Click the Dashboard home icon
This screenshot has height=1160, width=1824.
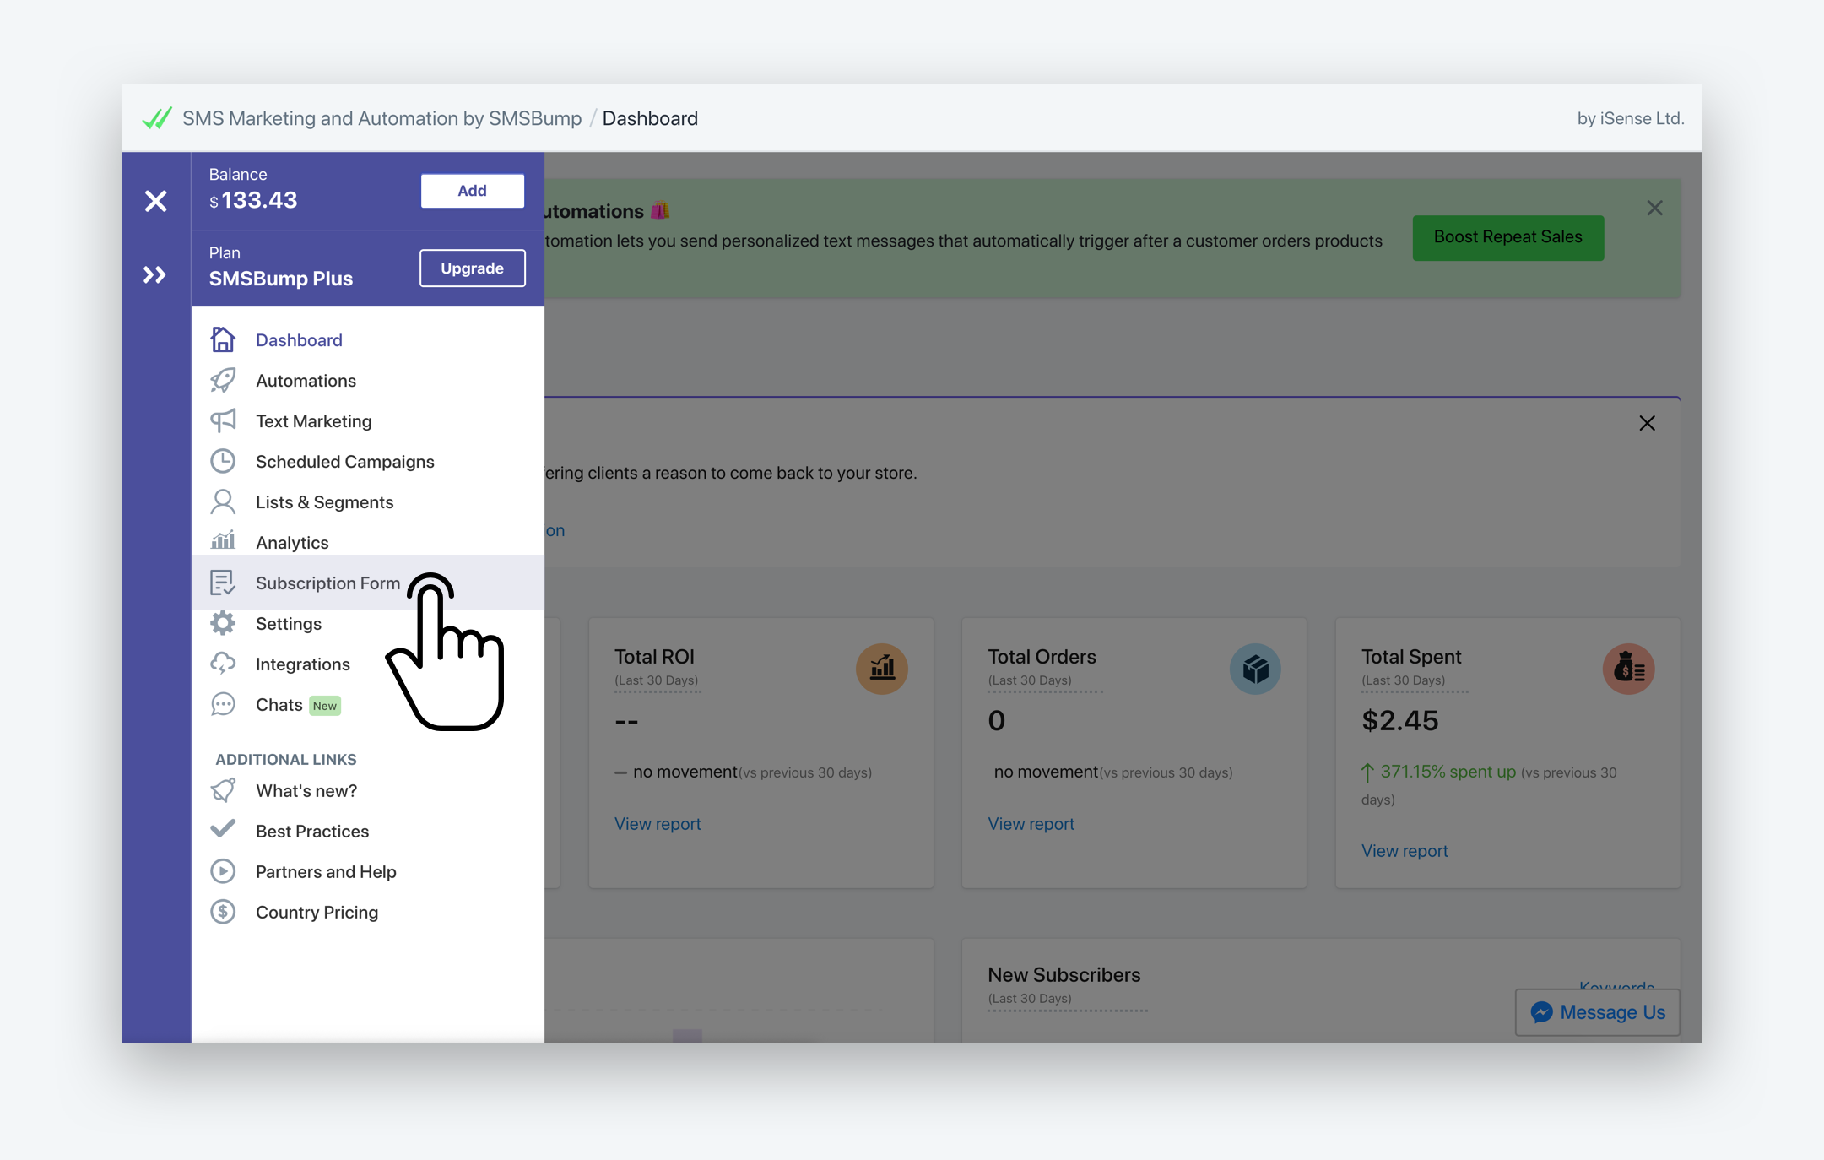pos(223,339)
